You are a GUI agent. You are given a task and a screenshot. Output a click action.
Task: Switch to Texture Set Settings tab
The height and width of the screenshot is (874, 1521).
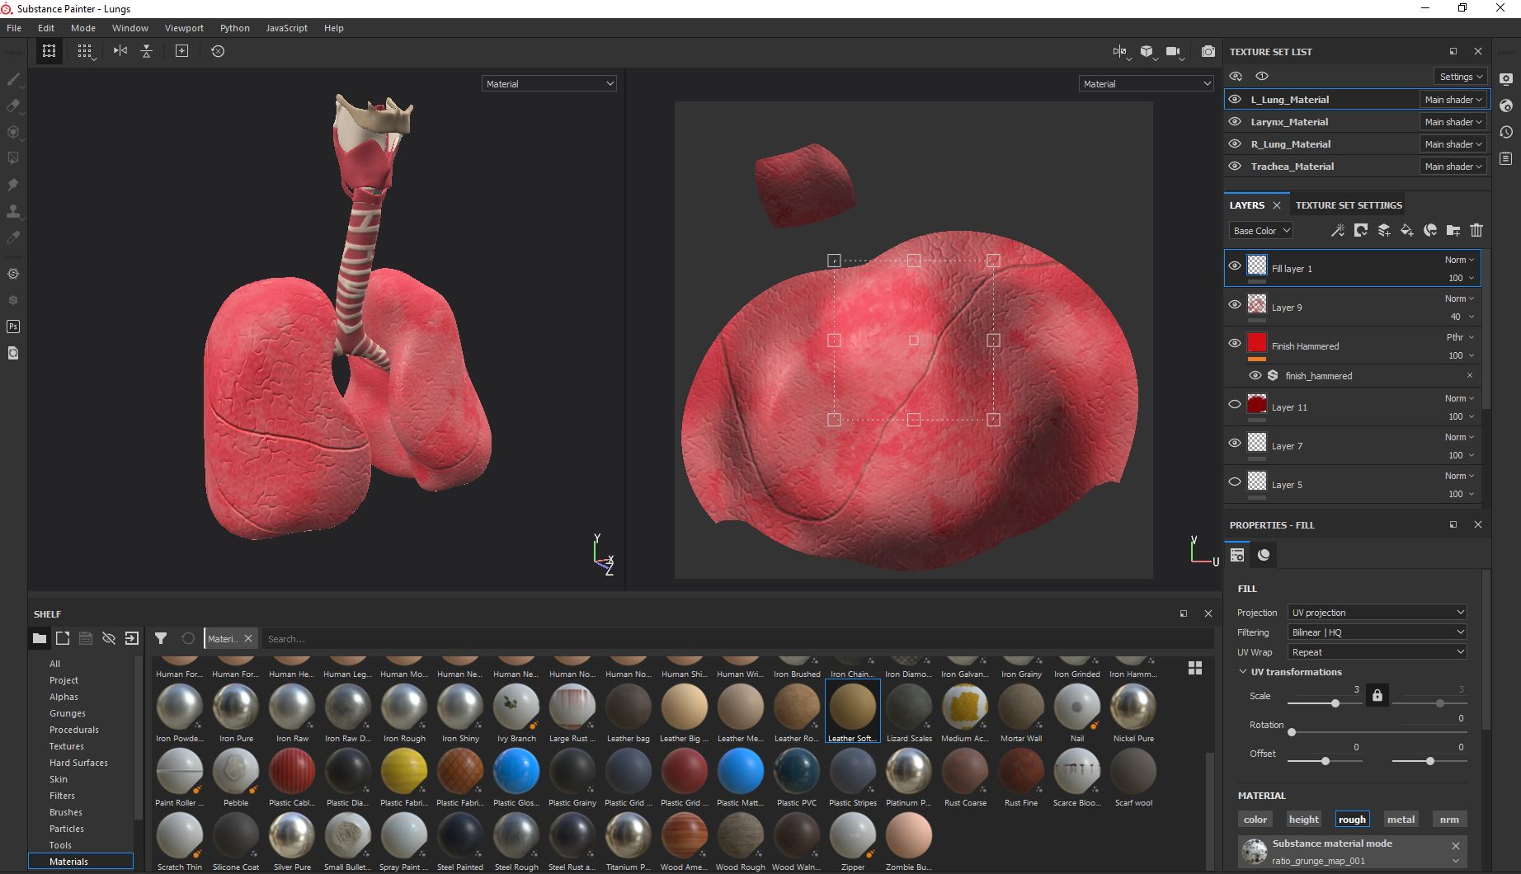pyautogui.click(x=1349, y=205)
